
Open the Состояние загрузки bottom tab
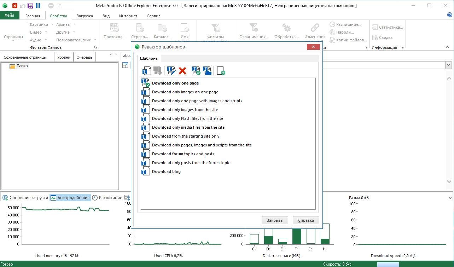(25, 198)
